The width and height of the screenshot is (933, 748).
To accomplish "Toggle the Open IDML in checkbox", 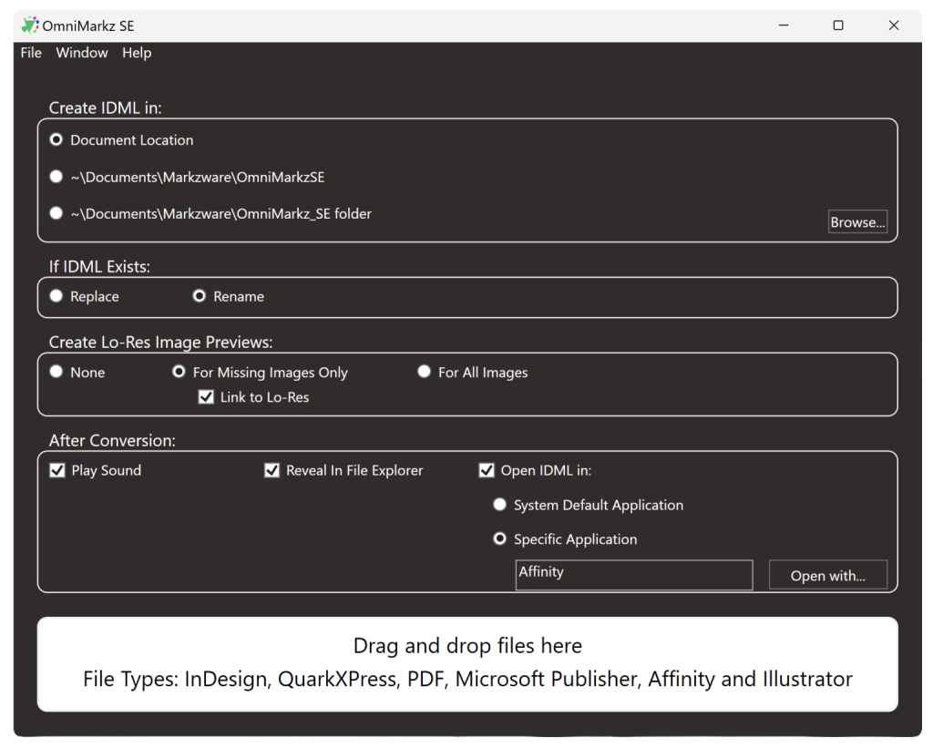I will (487, 471).
